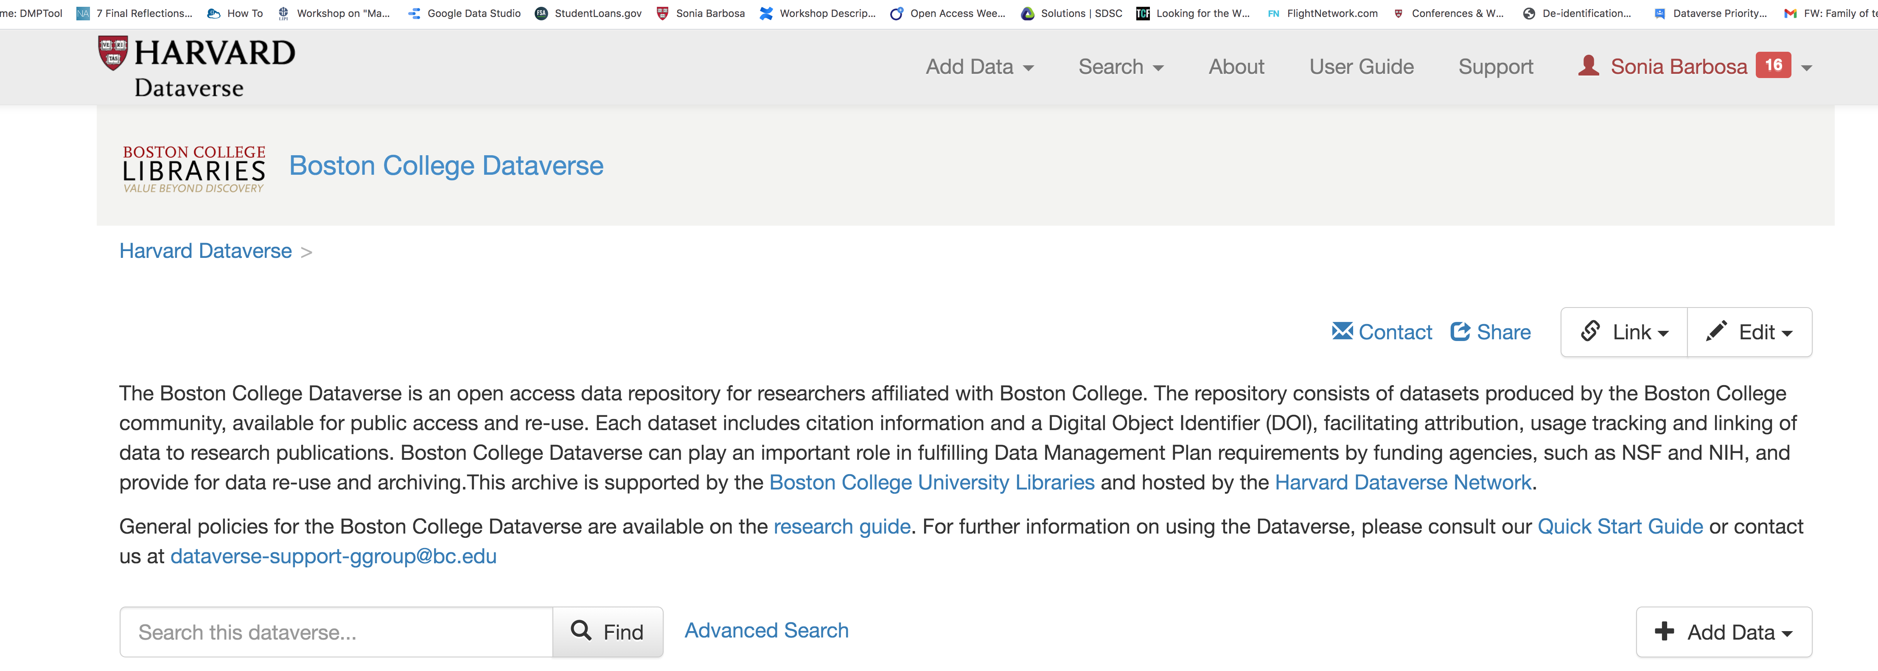This screenshot has height=671, width=1878.
Task: Open the Conferences & W... bookmark
Action: [1448, 13]
